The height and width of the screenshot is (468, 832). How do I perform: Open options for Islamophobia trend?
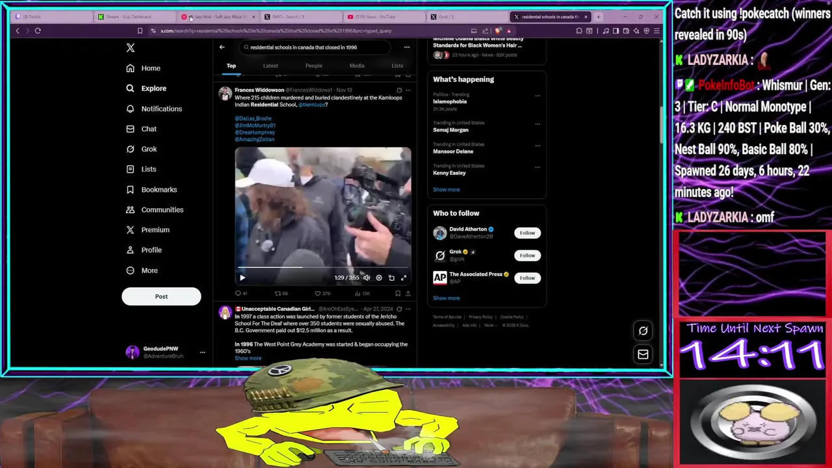(x=538, y=96)
